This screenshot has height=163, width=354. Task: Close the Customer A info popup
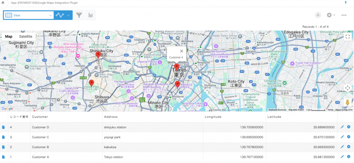tap(181, 51)
